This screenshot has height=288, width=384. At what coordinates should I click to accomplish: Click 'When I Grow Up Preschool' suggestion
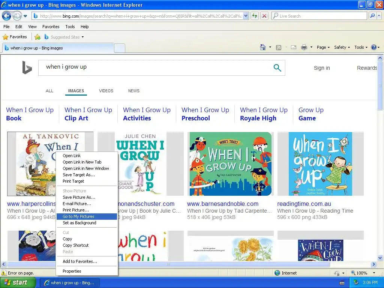pos(205,114)
